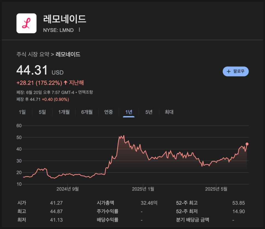
Task: Click the NYSE: LMND ticker text
Action: click(58, 30)
